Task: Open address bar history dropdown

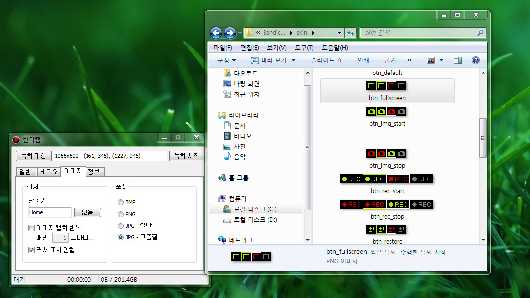Action: click(339, 33)
